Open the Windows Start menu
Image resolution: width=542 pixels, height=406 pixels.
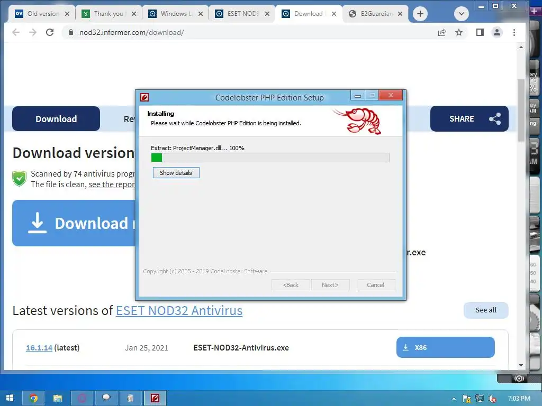tap(10, 398)
